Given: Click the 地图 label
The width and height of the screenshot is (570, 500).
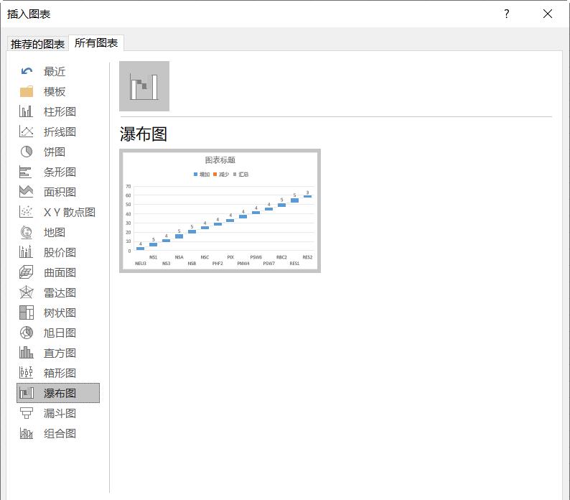Looking at the screenshot, I should (x=55, y=232).
